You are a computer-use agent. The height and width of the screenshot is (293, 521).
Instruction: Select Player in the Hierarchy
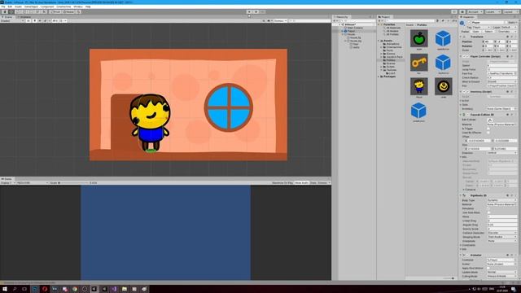(x=351, y=31)
